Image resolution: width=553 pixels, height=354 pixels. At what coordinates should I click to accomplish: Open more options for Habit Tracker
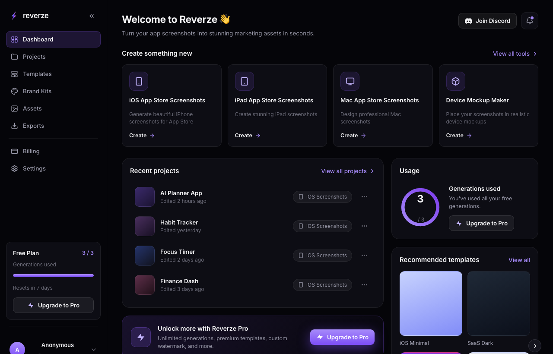click(365, 226)
